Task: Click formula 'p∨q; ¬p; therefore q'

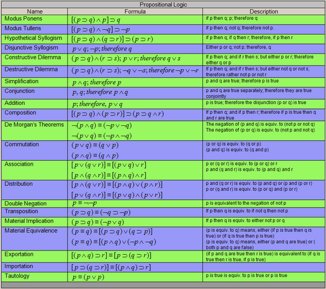Action: pos(102,49)
